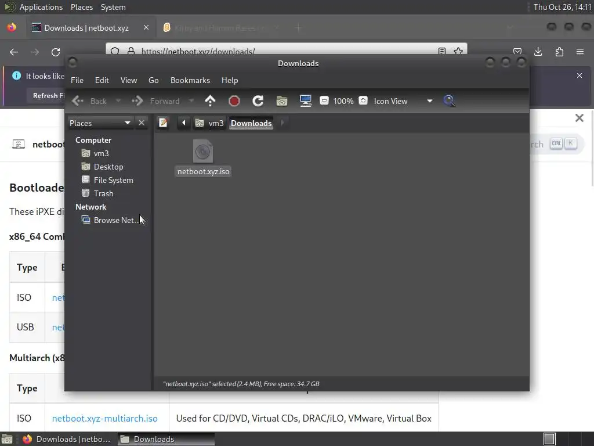Screen dimensions: 594x446
Task: Close the Downloads | netboot.xyz browser tab
Action: [x=146, y=28]
